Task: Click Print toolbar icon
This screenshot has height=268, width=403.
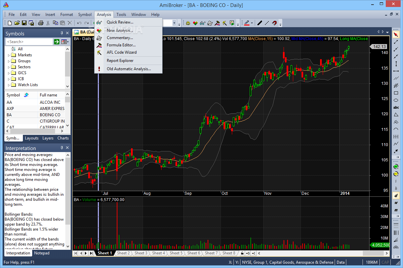Action: 40,23
